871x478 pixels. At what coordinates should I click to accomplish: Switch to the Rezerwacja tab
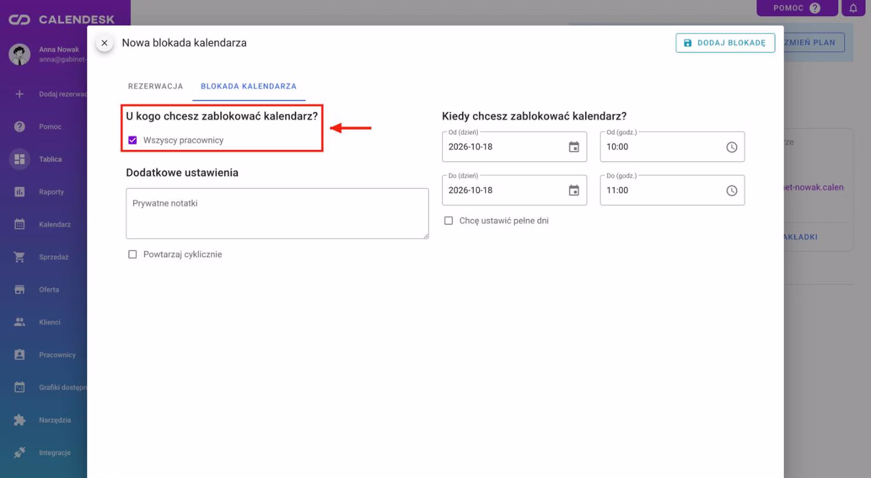(156, 86)
